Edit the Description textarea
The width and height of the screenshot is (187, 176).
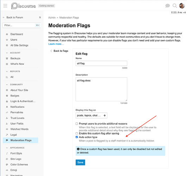(101, 89)
